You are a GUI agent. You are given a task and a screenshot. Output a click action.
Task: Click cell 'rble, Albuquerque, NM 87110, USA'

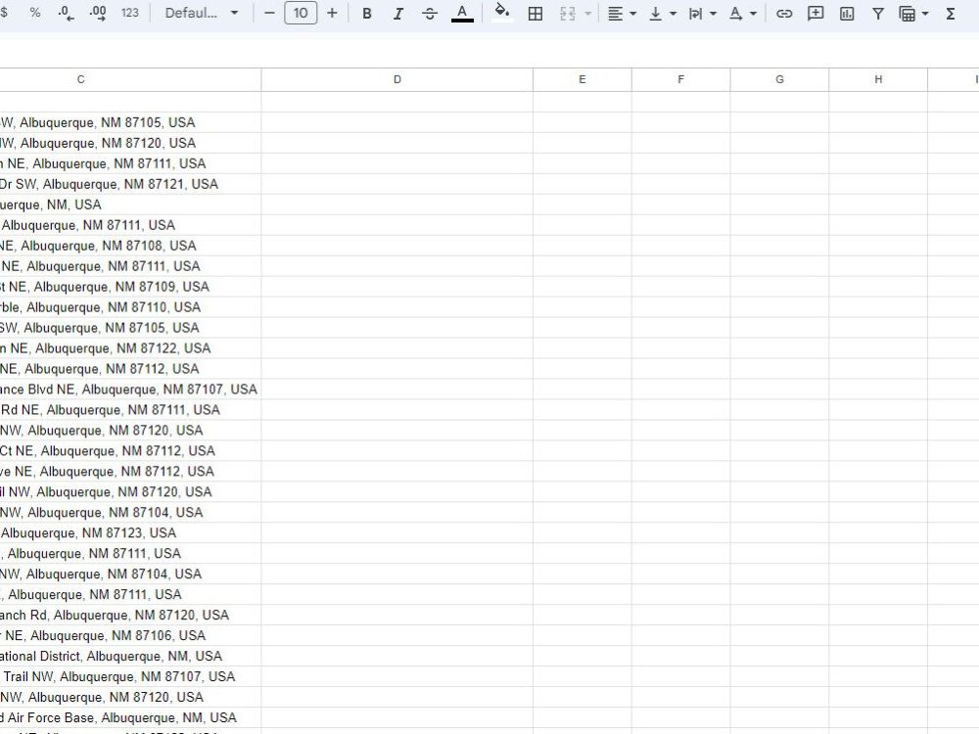click(x=130, y=307)
